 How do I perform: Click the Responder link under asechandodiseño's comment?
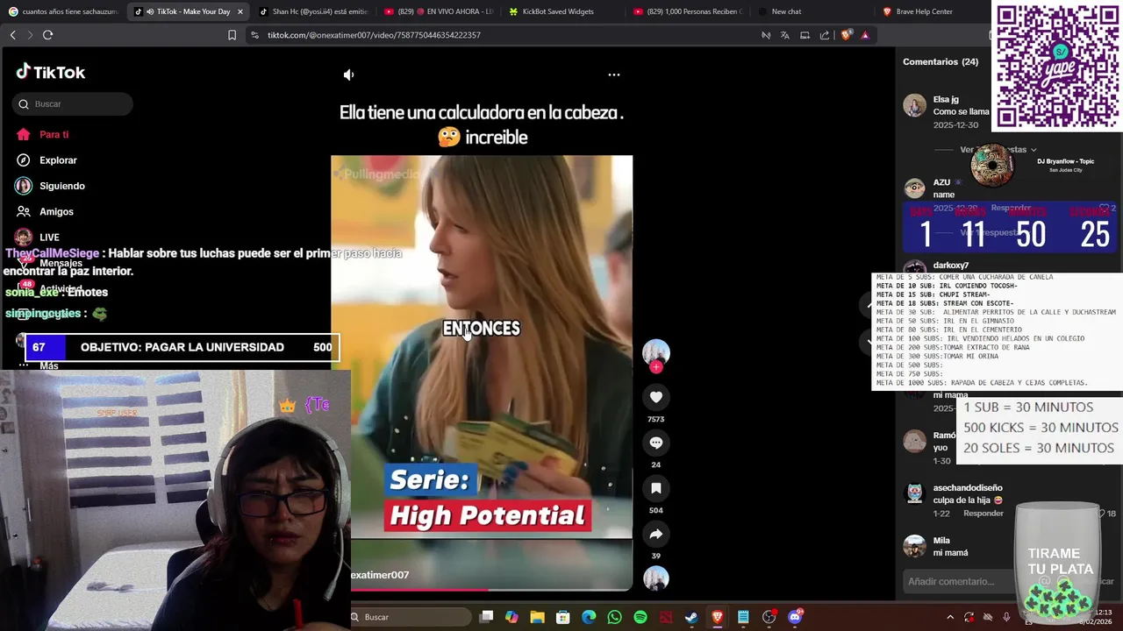(x=983, y=514)
